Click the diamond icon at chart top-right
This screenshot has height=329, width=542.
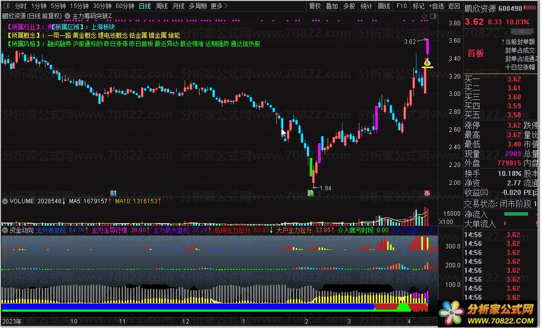coord(424,16)
